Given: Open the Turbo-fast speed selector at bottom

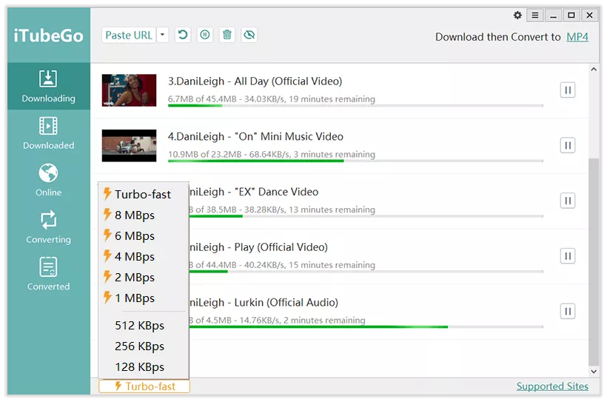Looking at the screenshot, I should (144, 386).
